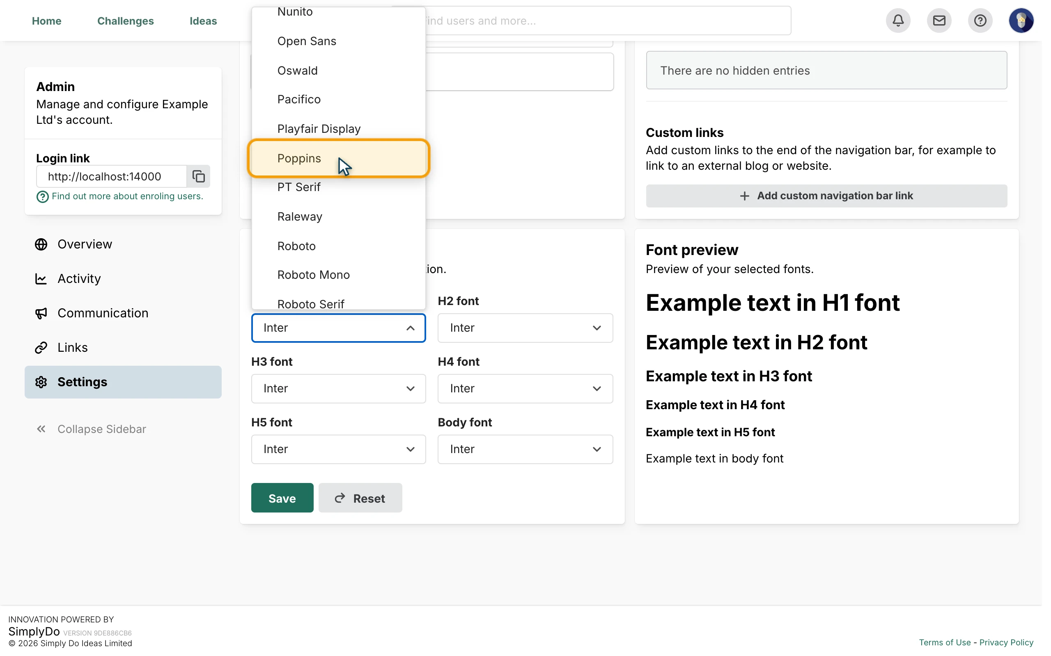Image resolution: width=1051 pixels, height=656 pixels.
Task: Collapse the open H1 font dropdown
Action: [338, 328]
